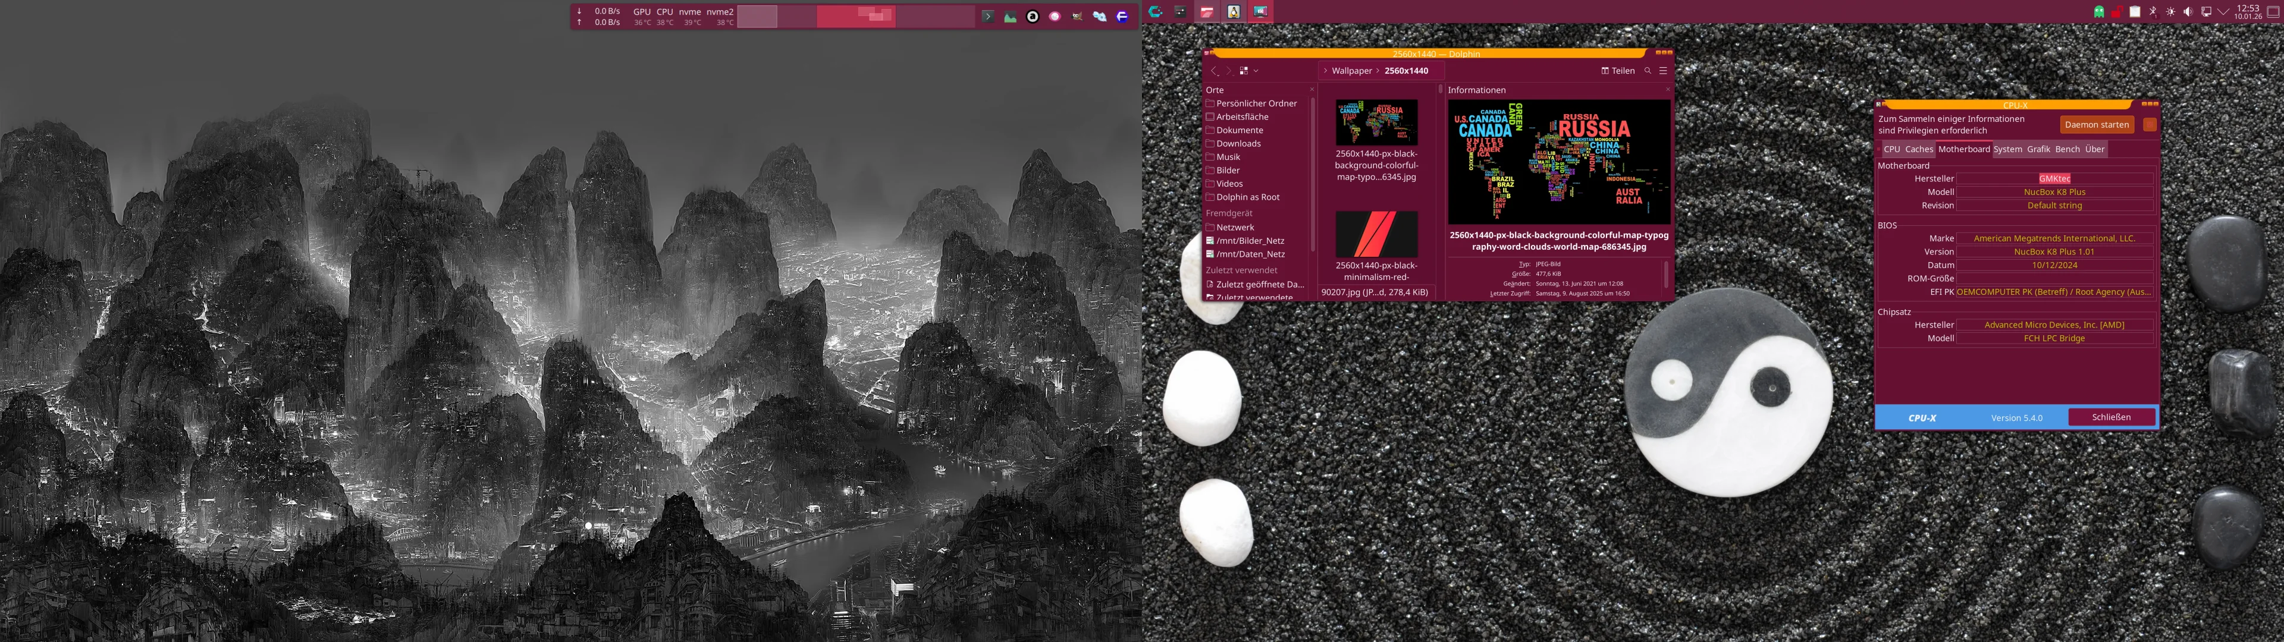Switch to the Caches tab

click(1919, 149)
